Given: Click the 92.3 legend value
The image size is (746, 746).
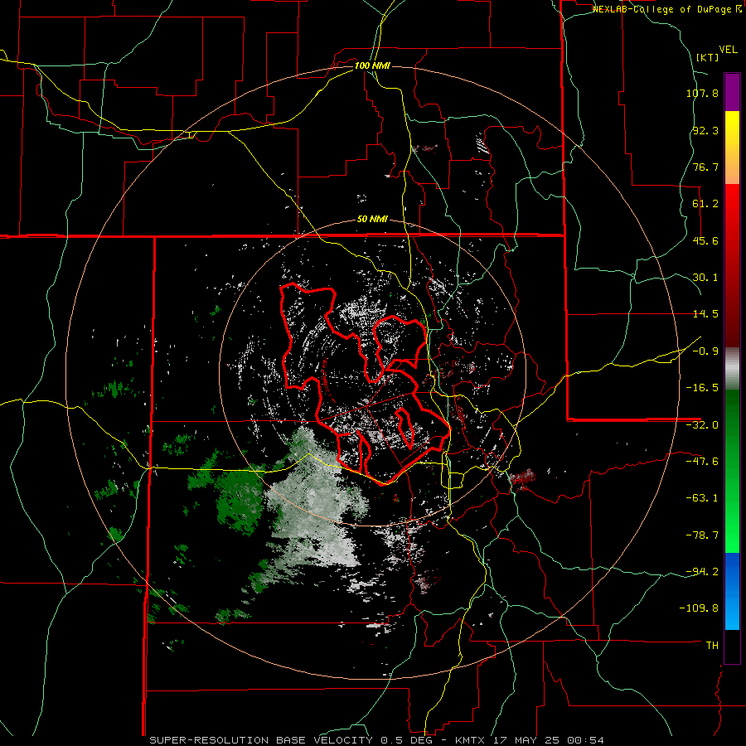Looking at the screenshot, I should pyautogui.click(x=705, y=130).
